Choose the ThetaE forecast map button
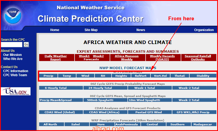 tap(180, 76)
